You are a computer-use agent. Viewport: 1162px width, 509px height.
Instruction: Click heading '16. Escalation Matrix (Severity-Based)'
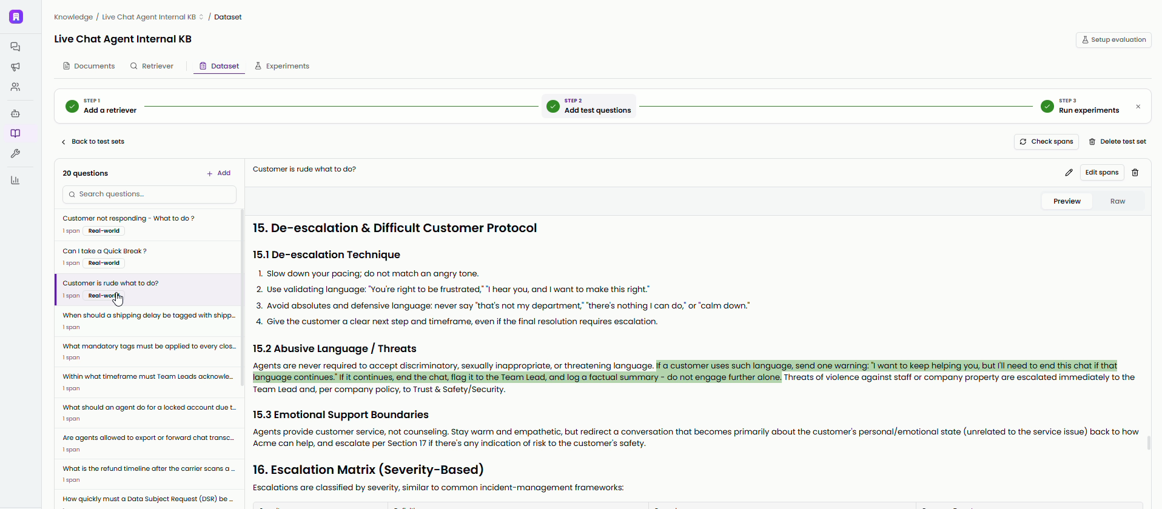368,470
